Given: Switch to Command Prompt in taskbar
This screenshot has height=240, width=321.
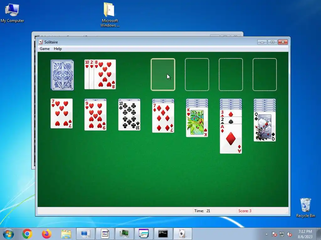Looking at the screenshot, I should (163, 234).
